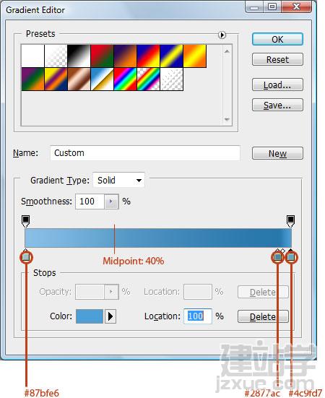Click the Save... button

click(x=277, y=105)
